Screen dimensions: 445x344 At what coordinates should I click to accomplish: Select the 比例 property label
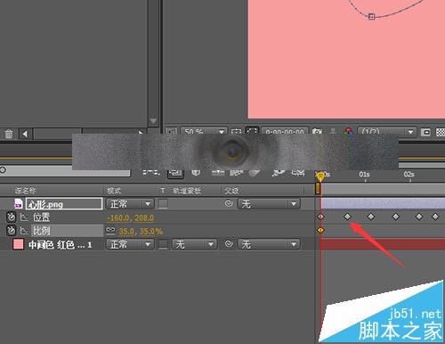click(41, 231)
